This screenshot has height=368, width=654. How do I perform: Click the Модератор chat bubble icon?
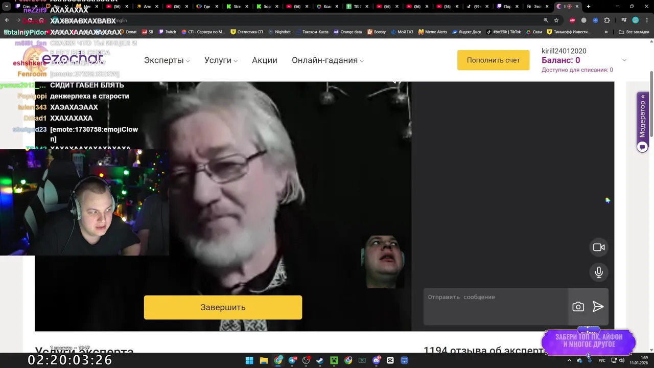click(x=642, y=147)
